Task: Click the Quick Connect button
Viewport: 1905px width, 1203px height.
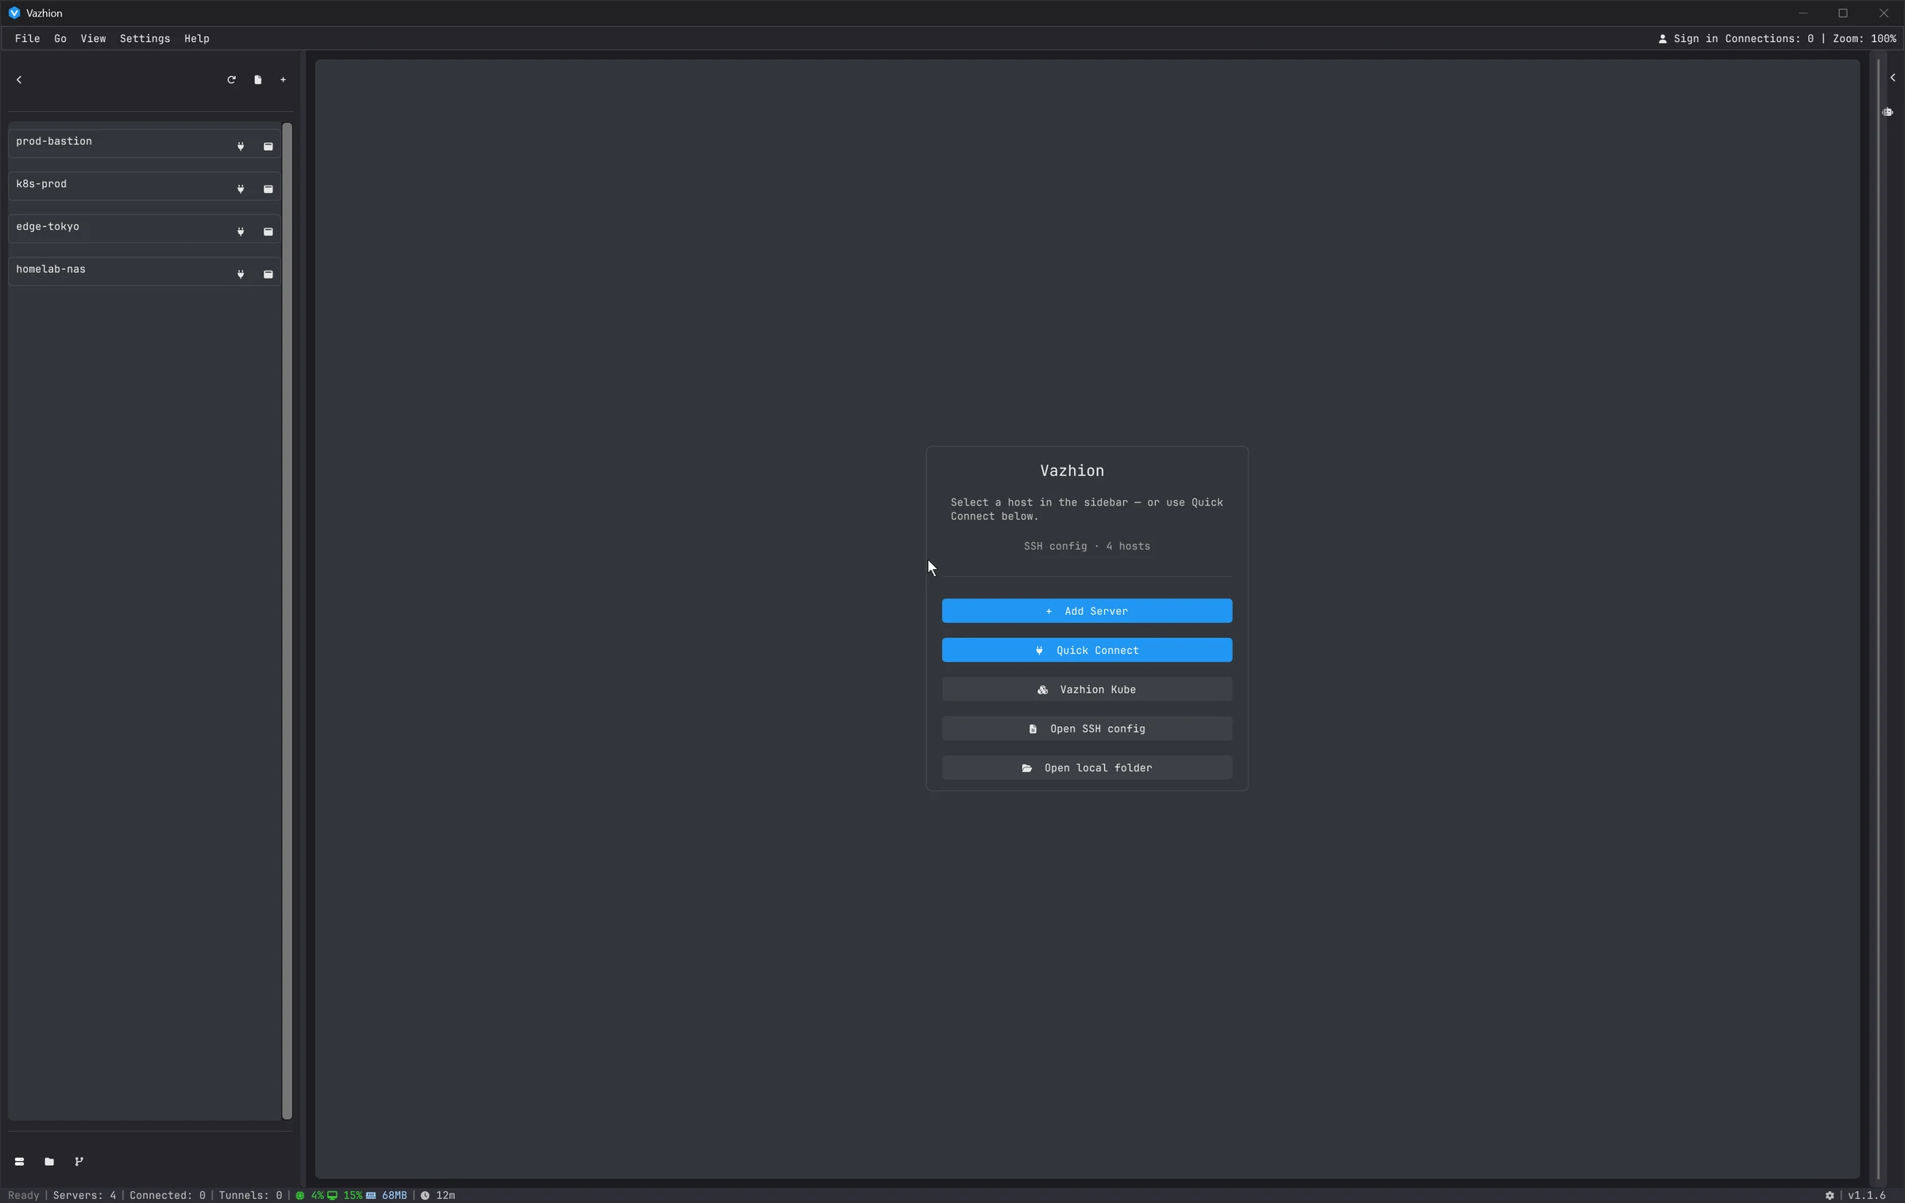Action: 1087,650
